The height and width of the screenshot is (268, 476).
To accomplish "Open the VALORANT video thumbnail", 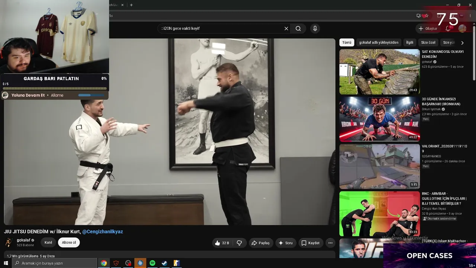I will tap(379, 166).
